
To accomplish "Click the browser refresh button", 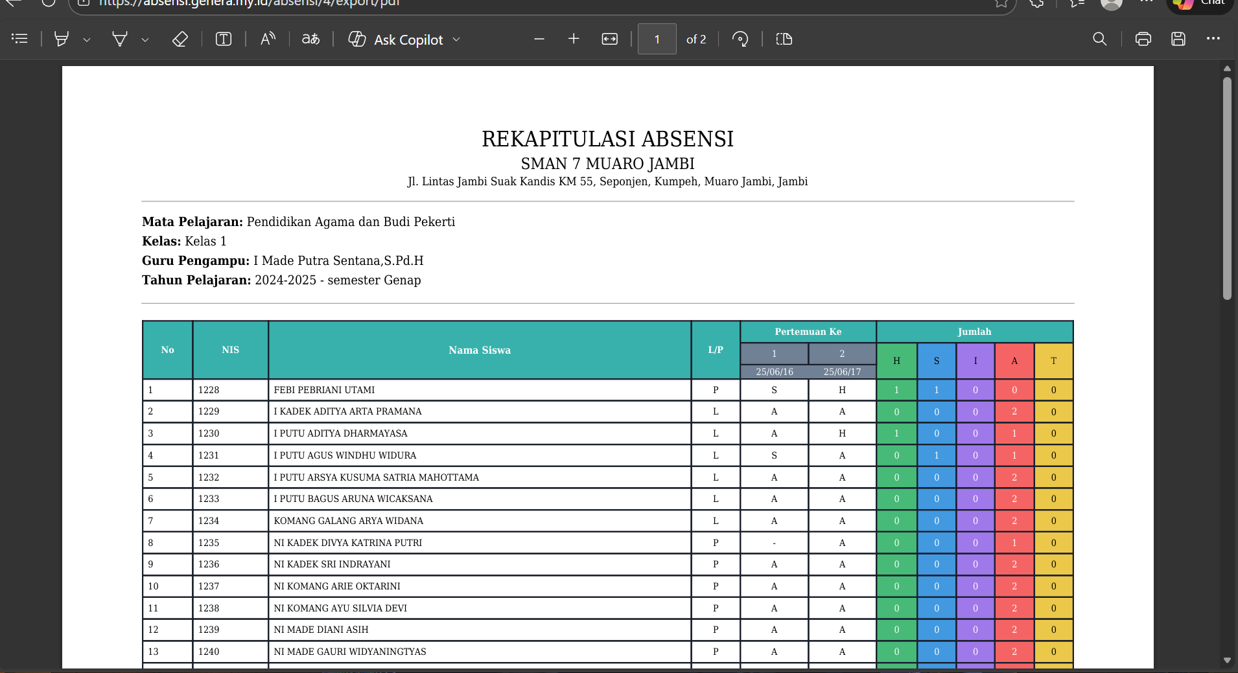I will point(49,3).
